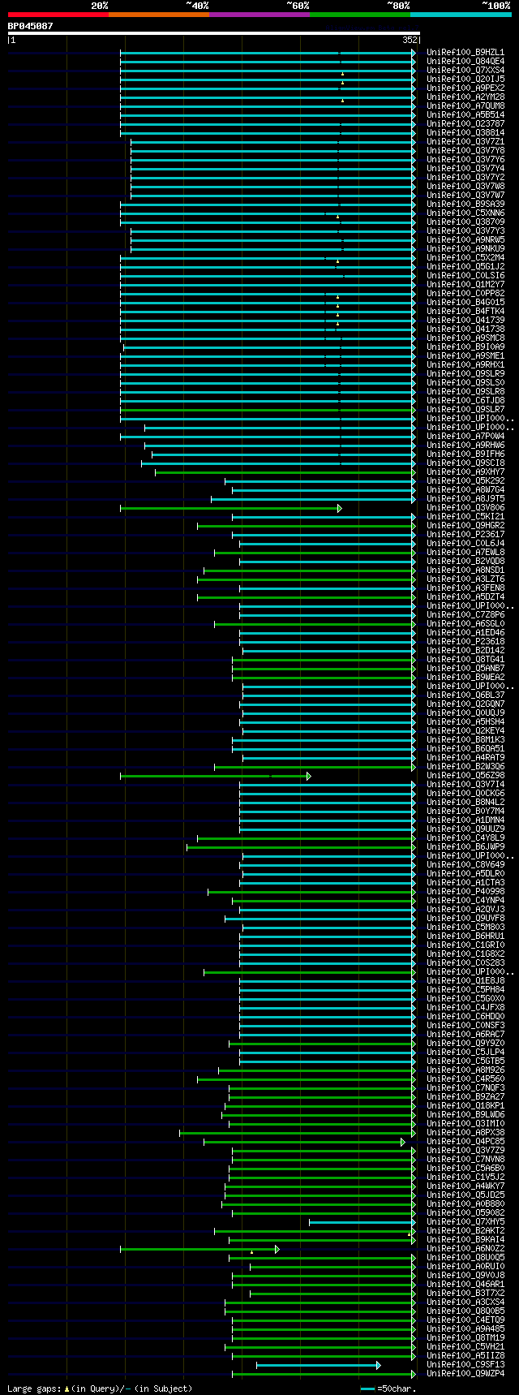Click the cyan ~100% identity legend segment
Screen dimensions: 519x1395
(x=461, y=14)
